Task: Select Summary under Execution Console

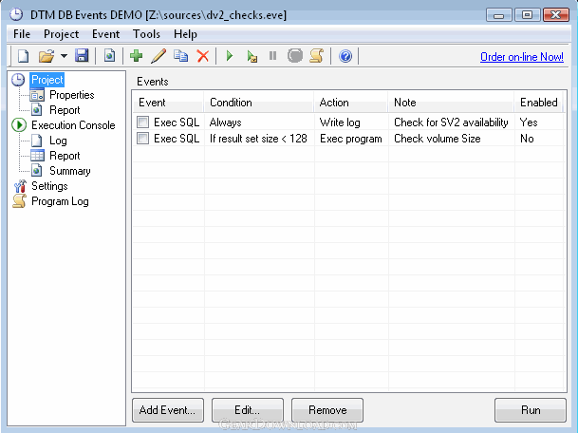Action: [69, 171]
